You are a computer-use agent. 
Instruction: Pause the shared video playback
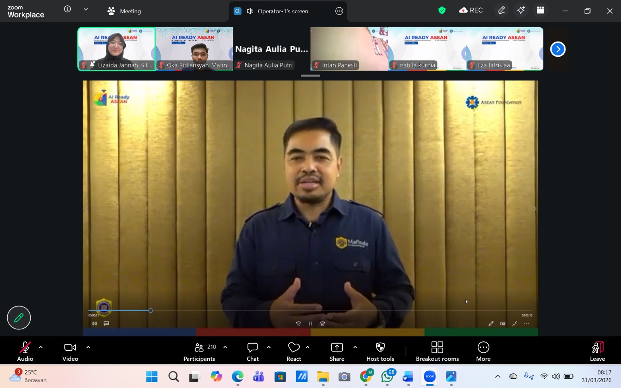[x=310, y=324]
